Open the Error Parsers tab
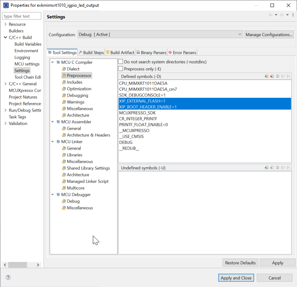Image resolution: width=297 pixels, height=287 pixels. 182,52
